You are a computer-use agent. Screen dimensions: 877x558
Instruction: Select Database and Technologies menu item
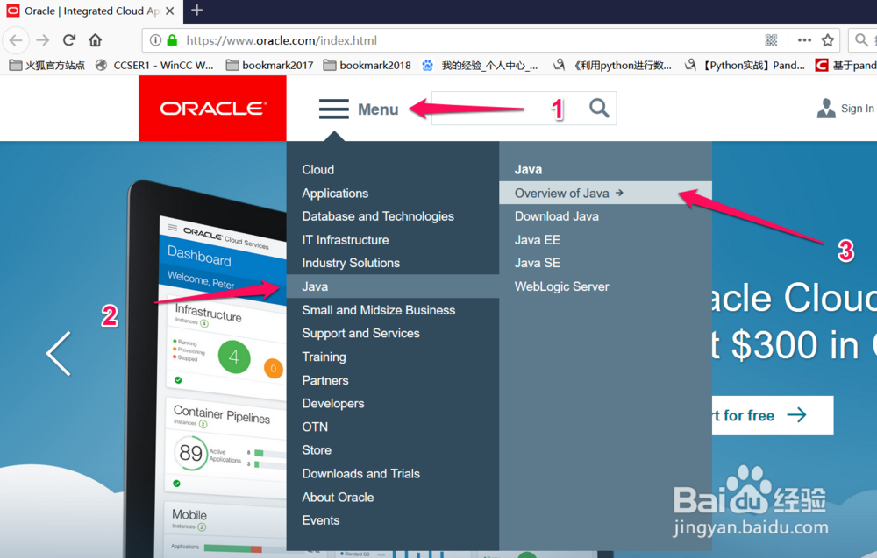click(x=378, y=216)
